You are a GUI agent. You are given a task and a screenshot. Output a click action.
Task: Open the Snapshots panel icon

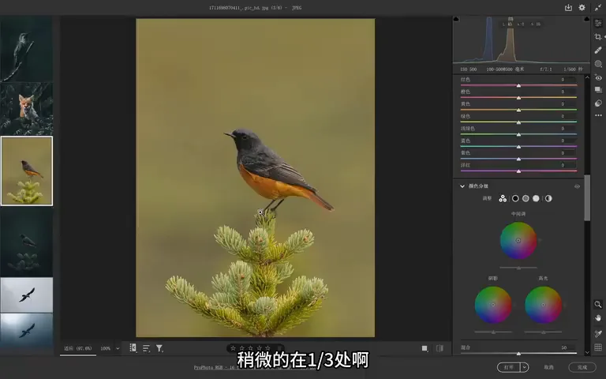pos(598,90)
